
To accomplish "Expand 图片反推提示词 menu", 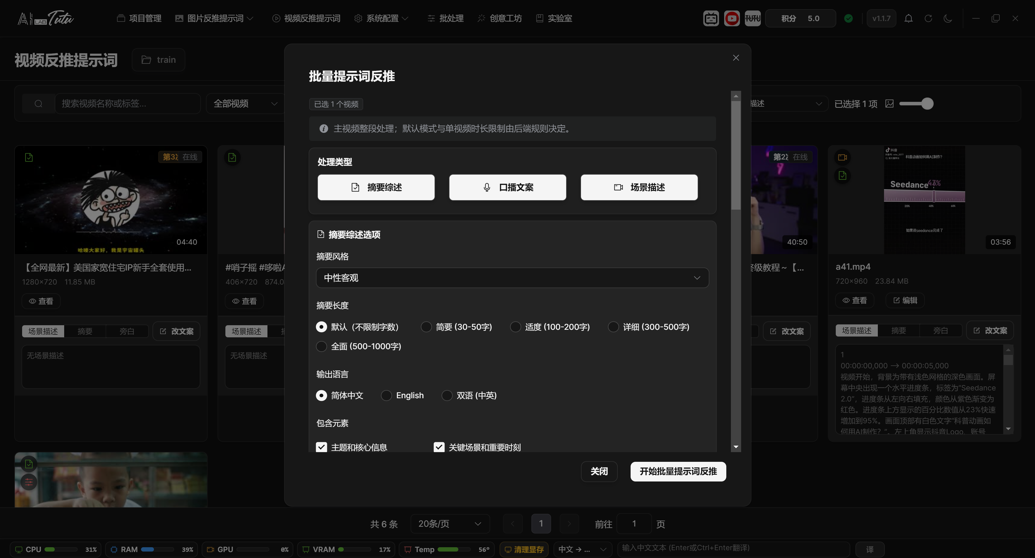I will click(x=214, y=19).
